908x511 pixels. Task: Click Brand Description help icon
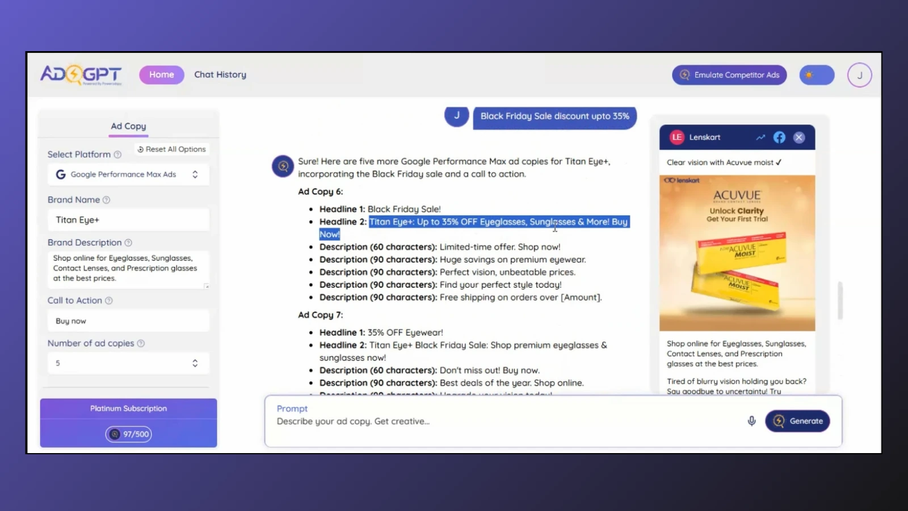(128, 242)
